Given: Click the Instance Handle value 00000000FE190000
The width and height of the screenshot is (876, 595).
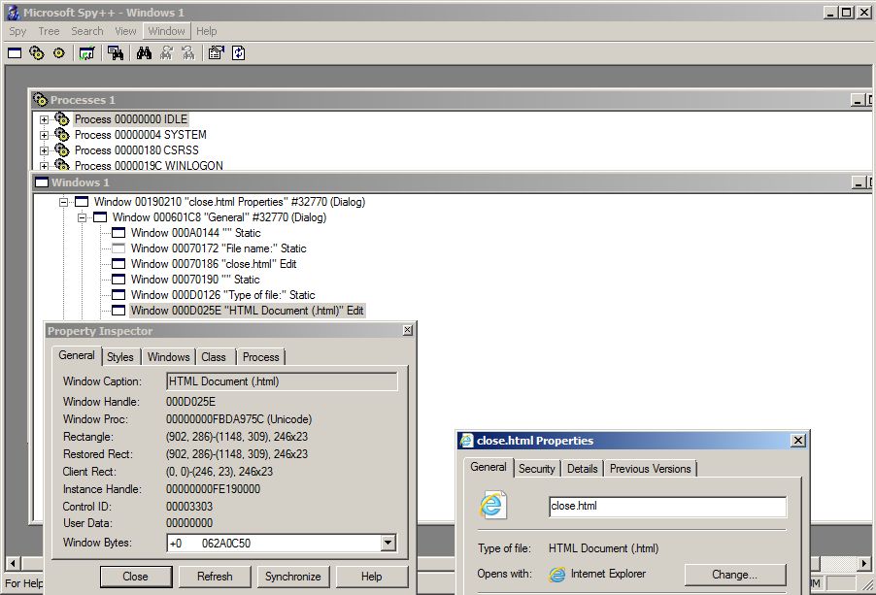Looking at the screenshot, I should pyautogui.click(x=213, y=489).
